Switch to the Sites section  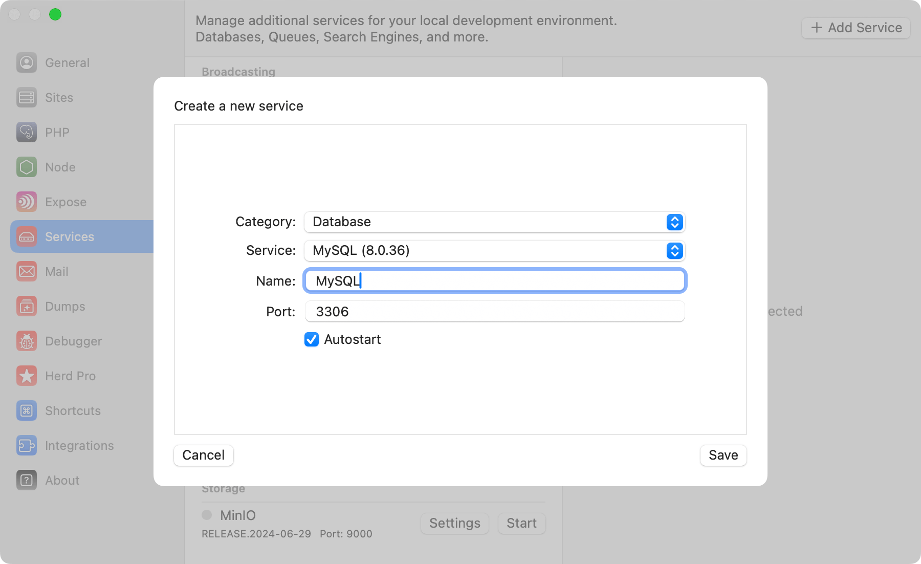point(26,97)
